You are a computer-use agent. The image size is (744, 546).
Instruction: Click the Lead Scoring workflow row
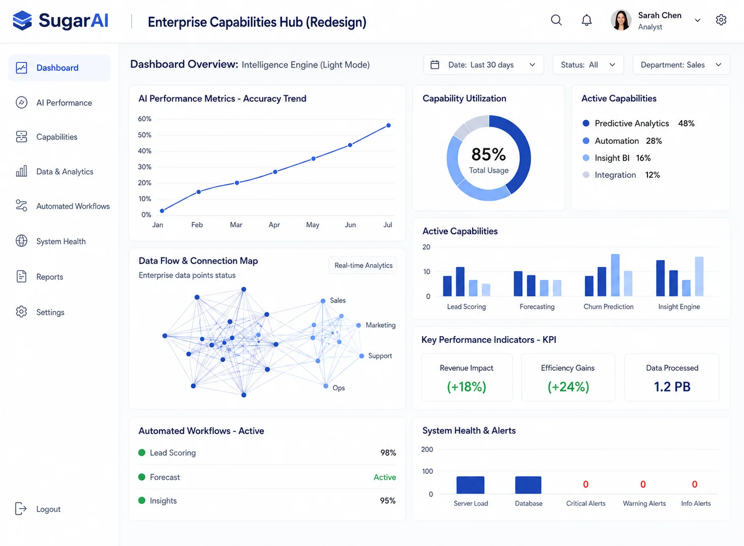(267, 453)
